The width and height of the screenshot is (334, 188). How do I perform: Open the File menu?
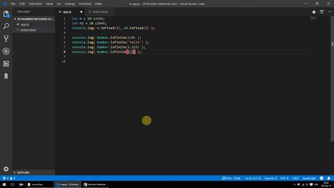point(13,4)
